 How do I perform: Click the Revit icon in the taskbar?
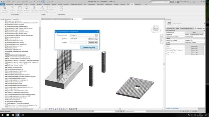click(18, 115)
